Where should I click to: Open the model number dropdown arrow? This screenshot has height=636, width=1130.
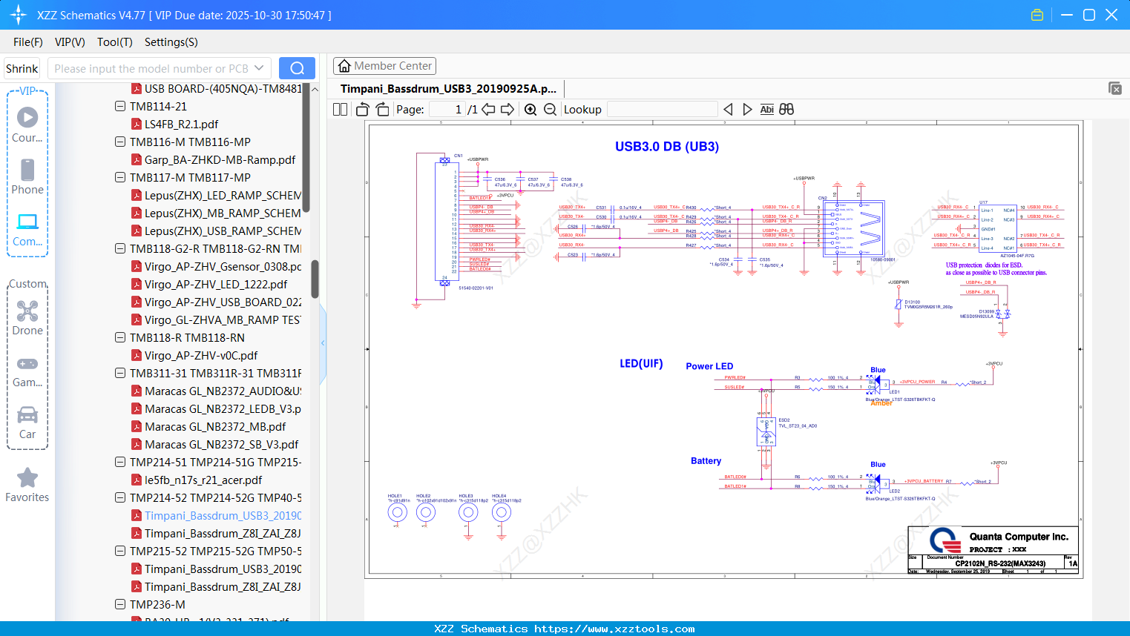tap(259, 68)
